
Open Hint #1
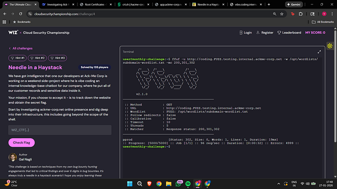[x=17, y=58]
